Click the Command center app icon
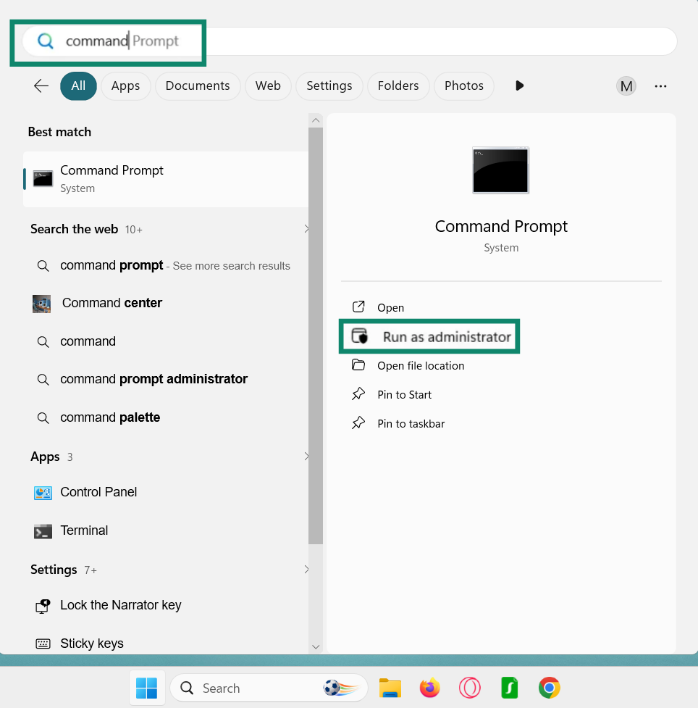Image resolution: width=698 pixels, height=708 pixels. click(x=41, y=304)
